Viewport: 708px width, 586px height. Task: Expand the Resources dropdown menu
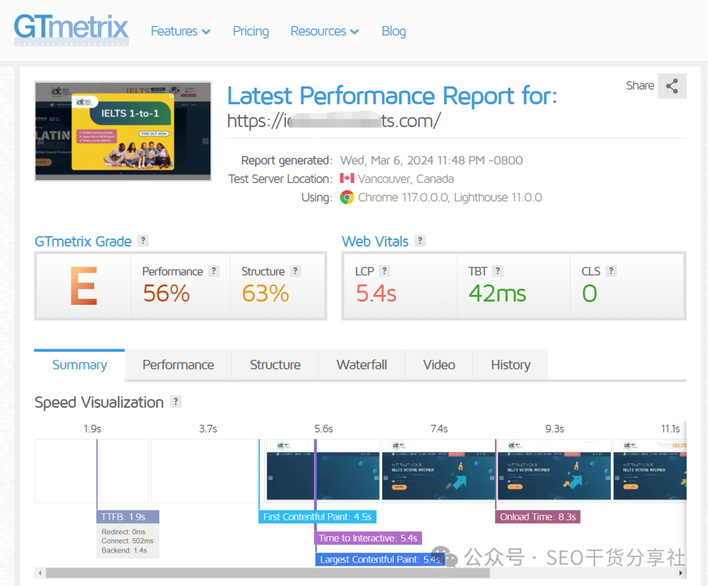(324, 31)
